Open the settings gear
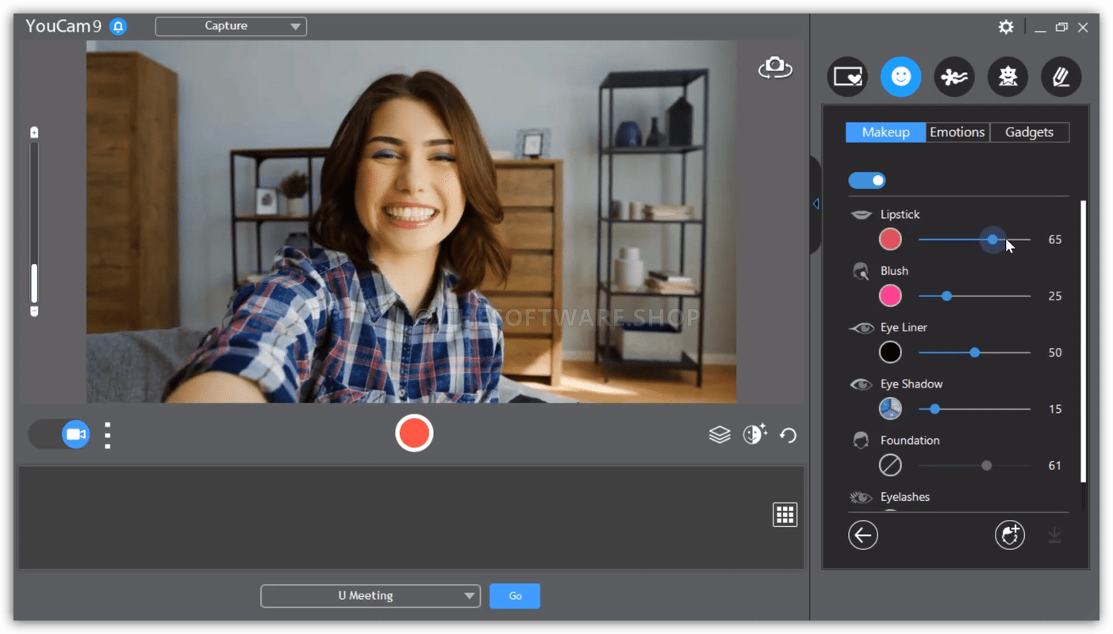 coord(1005,27)
